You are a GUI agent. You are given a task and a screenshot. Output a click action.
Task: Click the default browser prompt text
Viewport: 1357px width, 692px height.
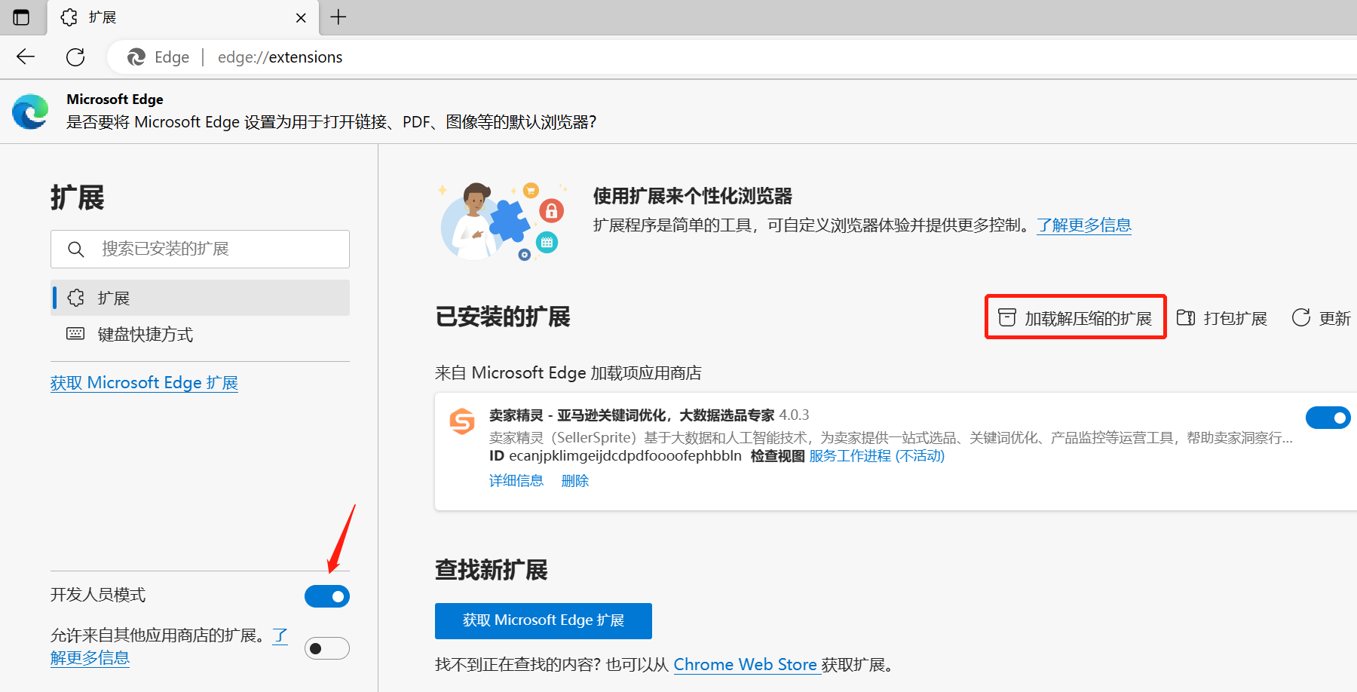coord(331,122)
